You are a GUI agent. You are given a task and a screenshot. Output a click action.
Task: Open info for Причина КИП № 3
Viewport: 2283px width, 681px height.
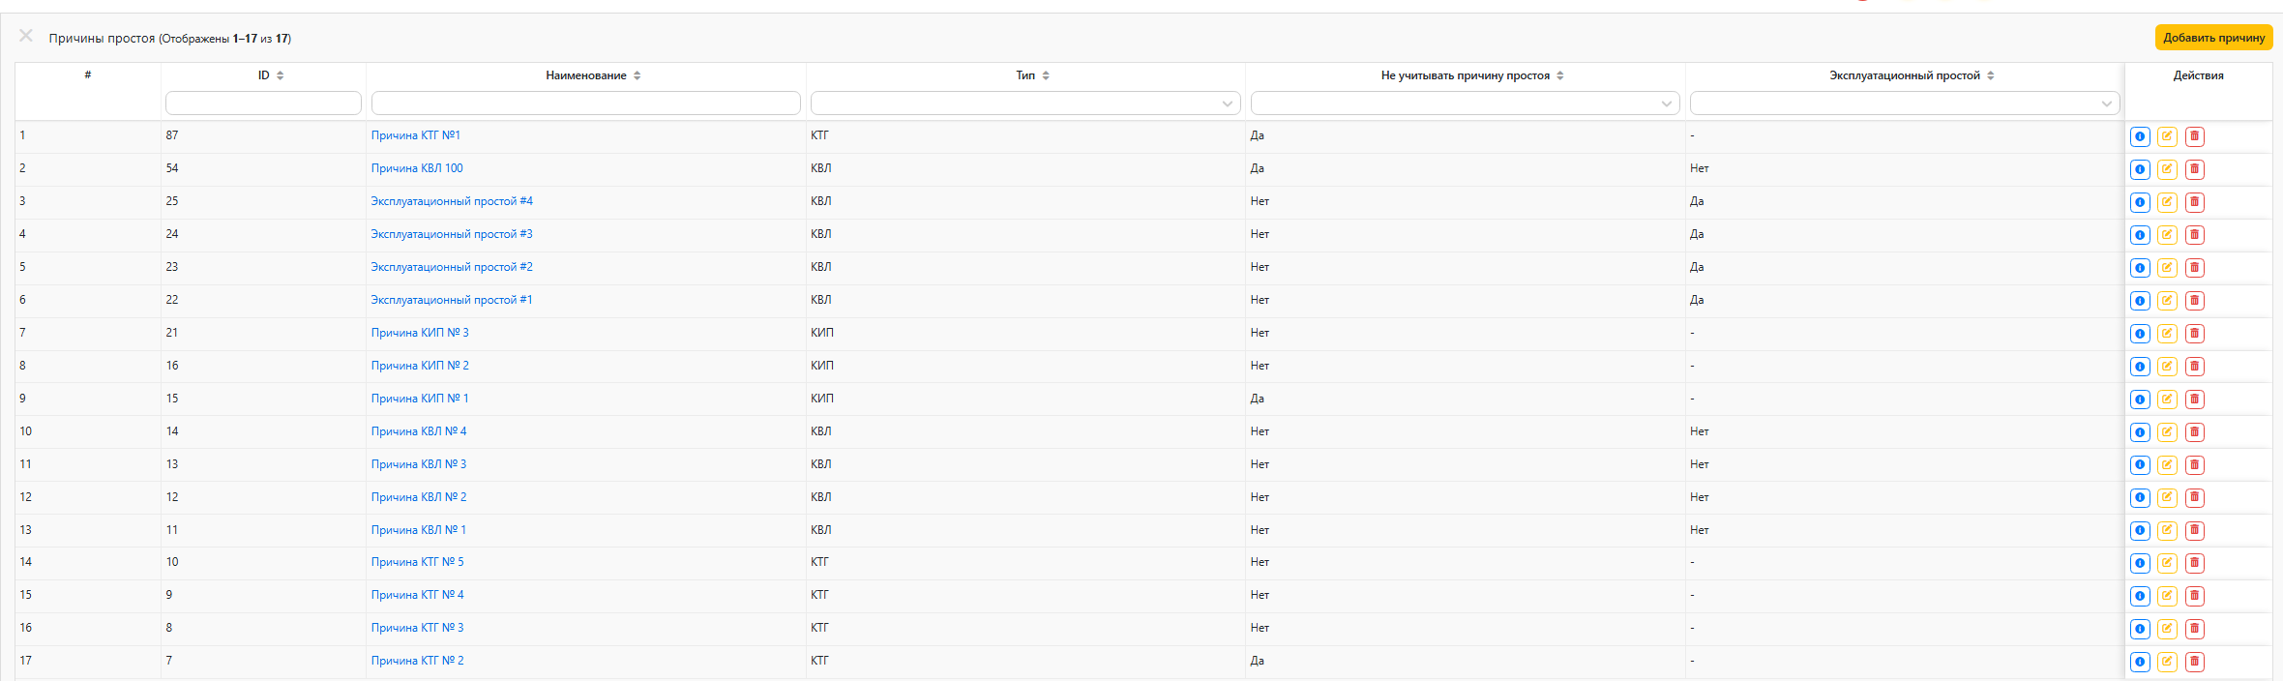[x=2140, y=334]
